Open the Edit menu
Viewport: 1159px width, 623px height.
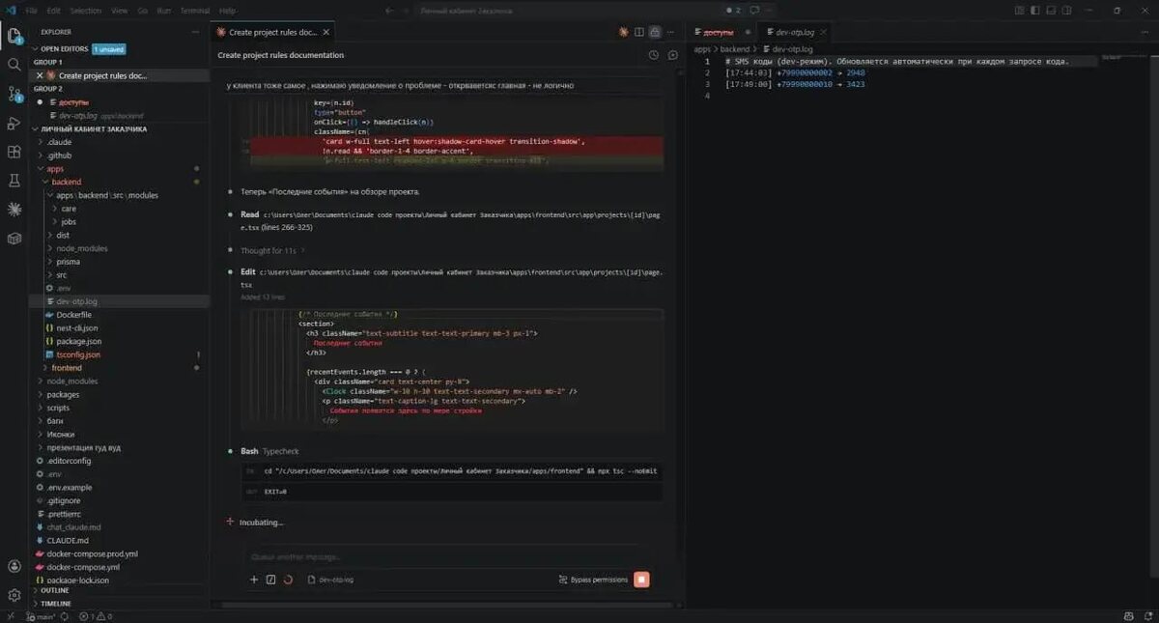(x=53, y=10)
